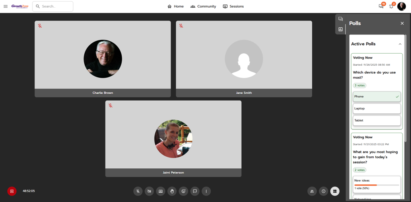Leave the session with red exit button
Viewport: 411px width, 202px height.
[12, 191]
